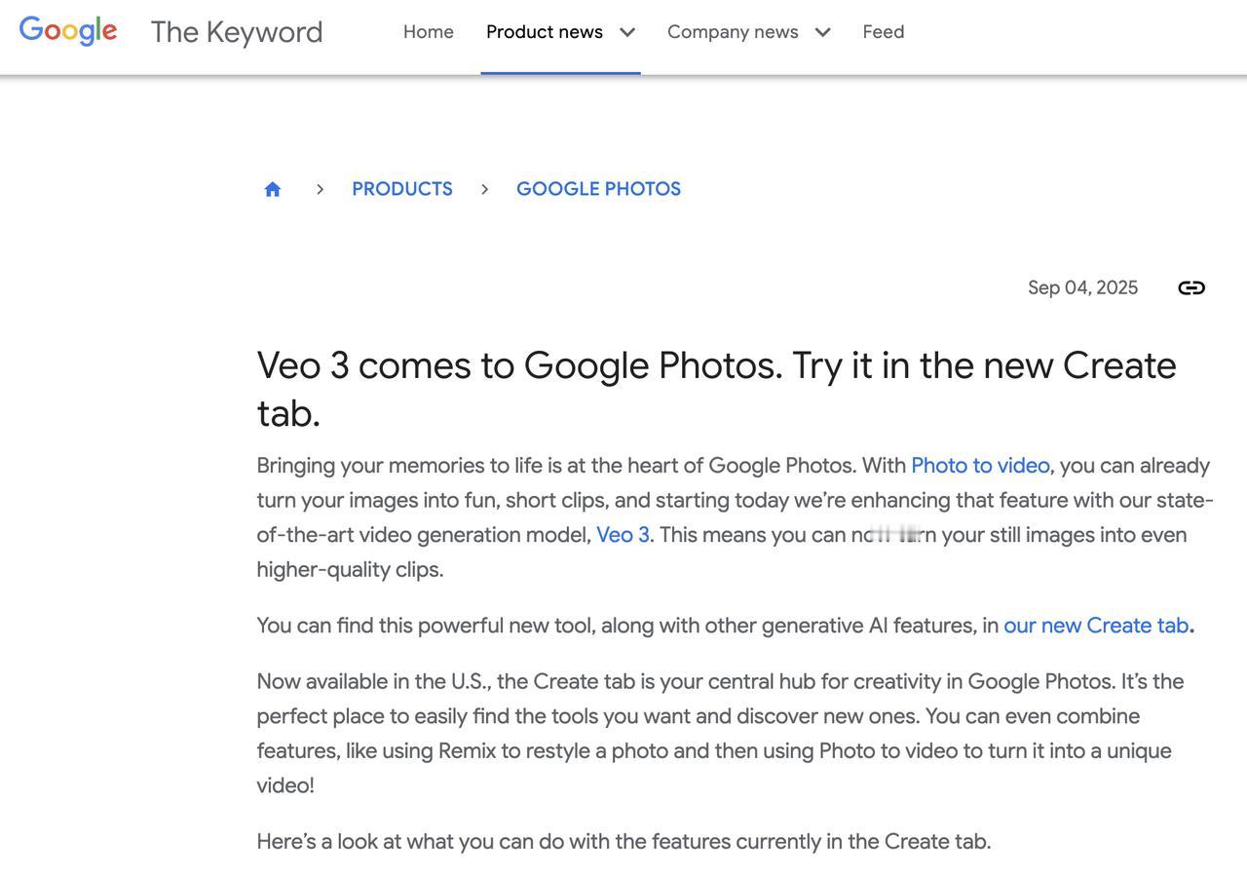Open the Product news menu
Screen dimensions: 1247x876
click(545, 31)
